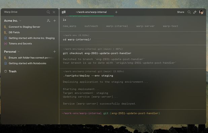
Task: Click notebook icon beside Getting started with Notebooks
Action: point(5,63)
